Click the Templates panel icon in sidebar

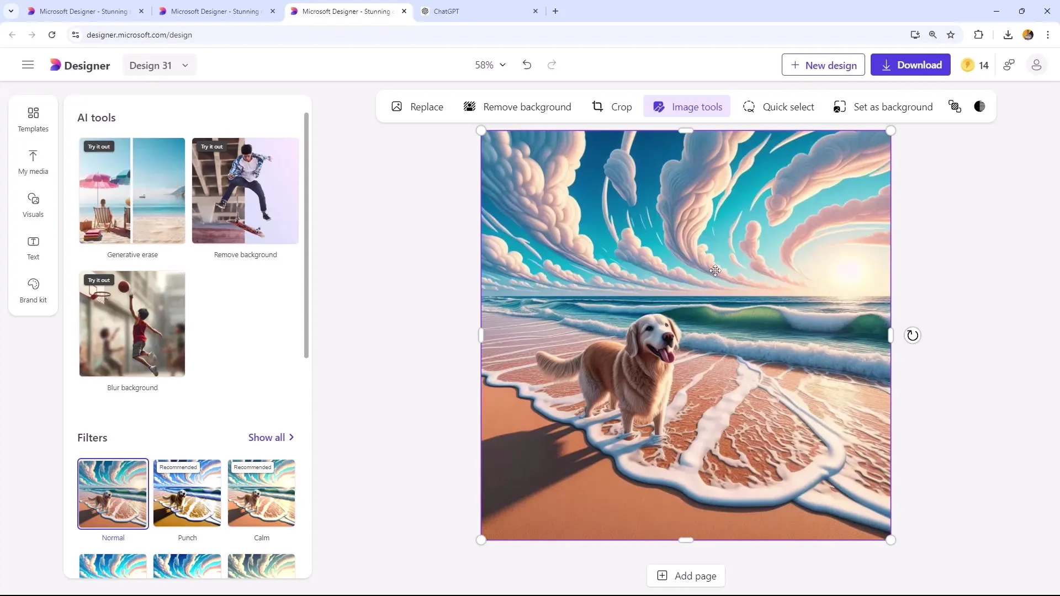[33, 118]
